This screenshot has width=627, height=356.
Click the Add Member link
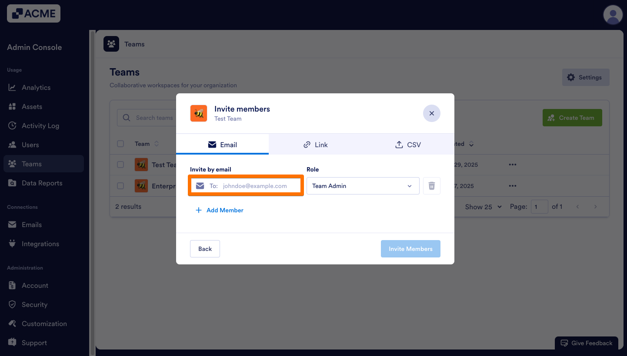pyautogui.click(x=220, y=210)
